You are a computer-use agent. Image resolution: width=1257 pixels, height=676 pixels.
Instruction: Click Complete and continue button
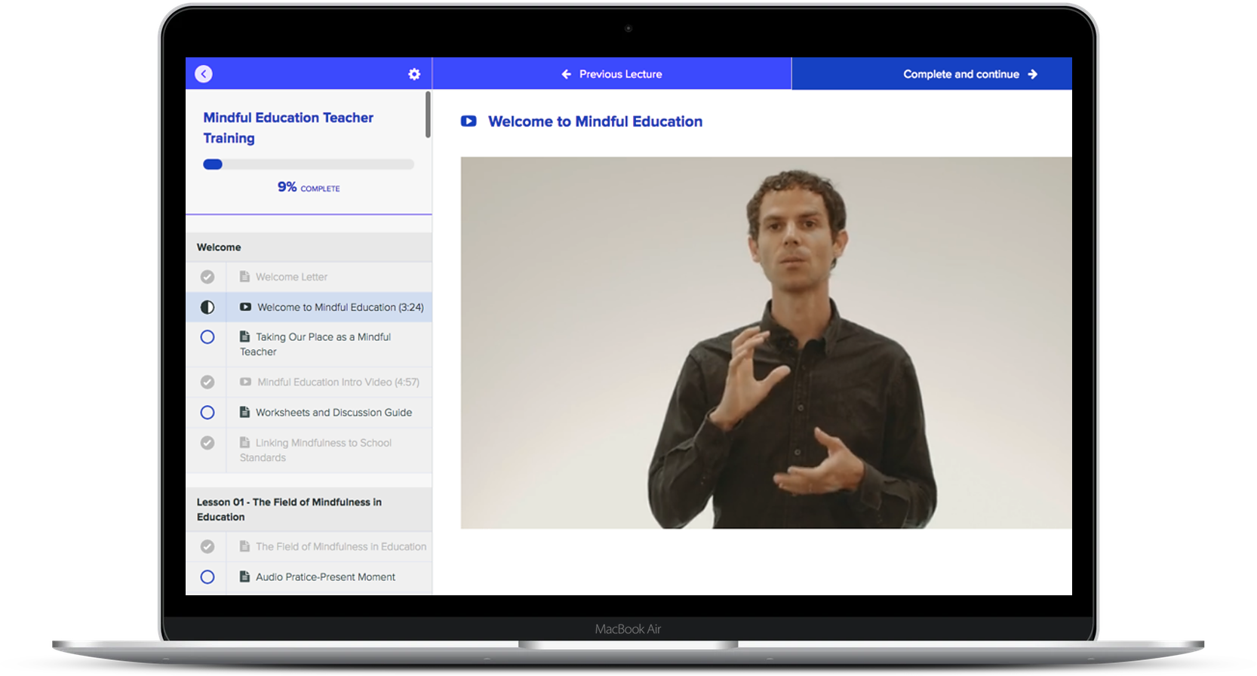970,74
